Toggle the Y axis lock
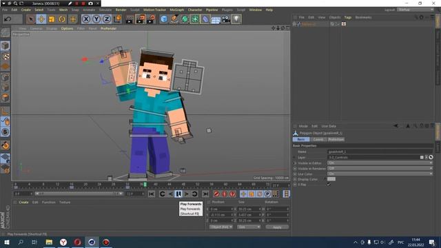 (x=96, y=19)
